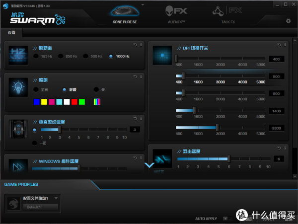The width and height of the screenshot is (298, 224).
Task: Pick the red color swatch
Action: 74,102
